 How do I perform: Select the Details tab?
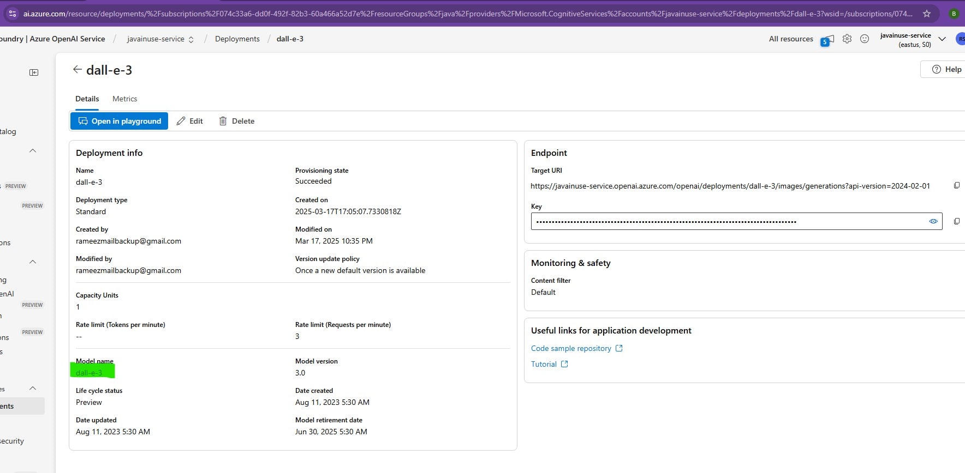click(87, 99)
